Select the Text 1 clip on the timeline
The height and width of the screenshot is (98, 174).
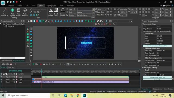click(85, 77)
